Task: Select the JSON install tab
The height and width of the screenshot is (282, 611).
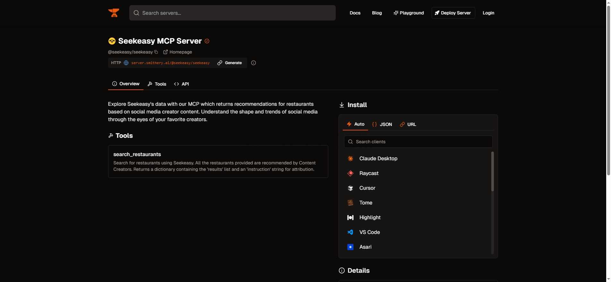Action: pyautogui.click(x=382, y=124)
